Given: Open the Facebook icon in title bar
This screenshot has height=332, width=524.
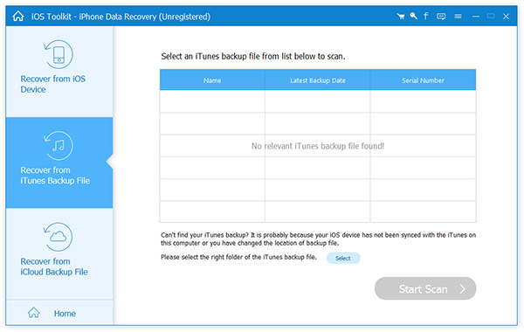Looking at the screenshot, I should tap(426, 16).
